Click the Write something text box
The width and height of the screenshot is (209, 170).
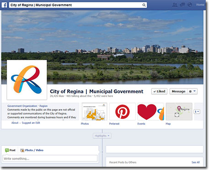50,159
